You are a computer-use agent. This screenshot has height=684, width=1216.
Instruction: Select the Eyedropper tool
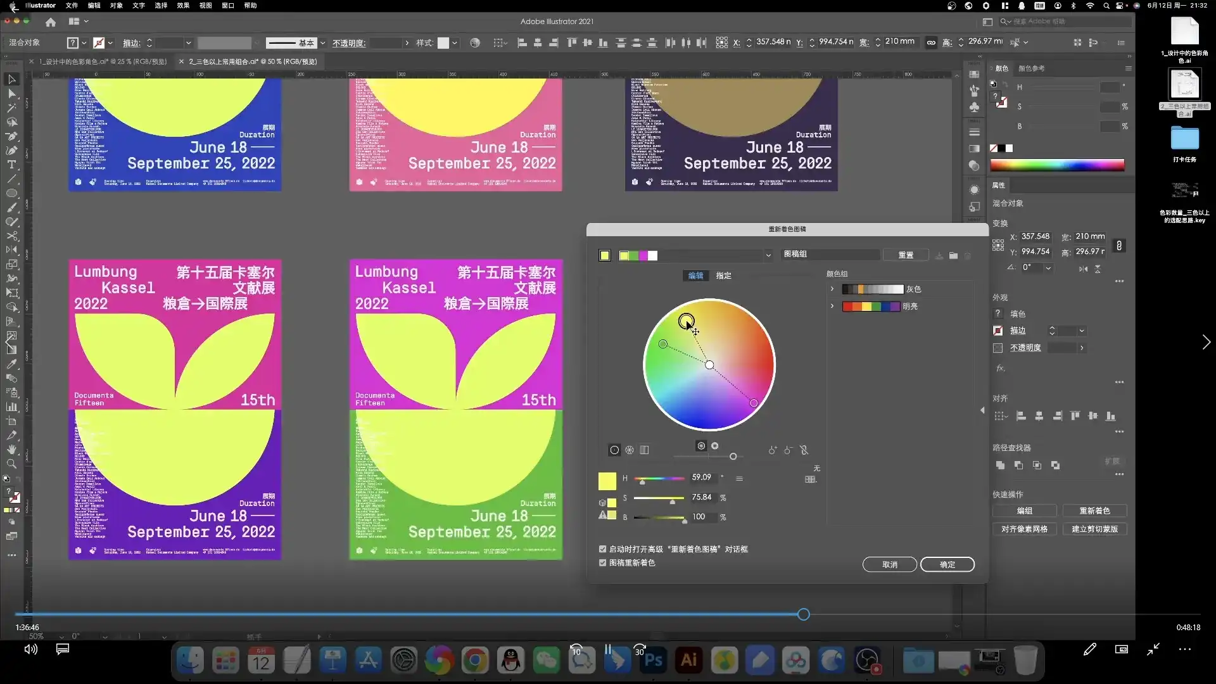11,364
